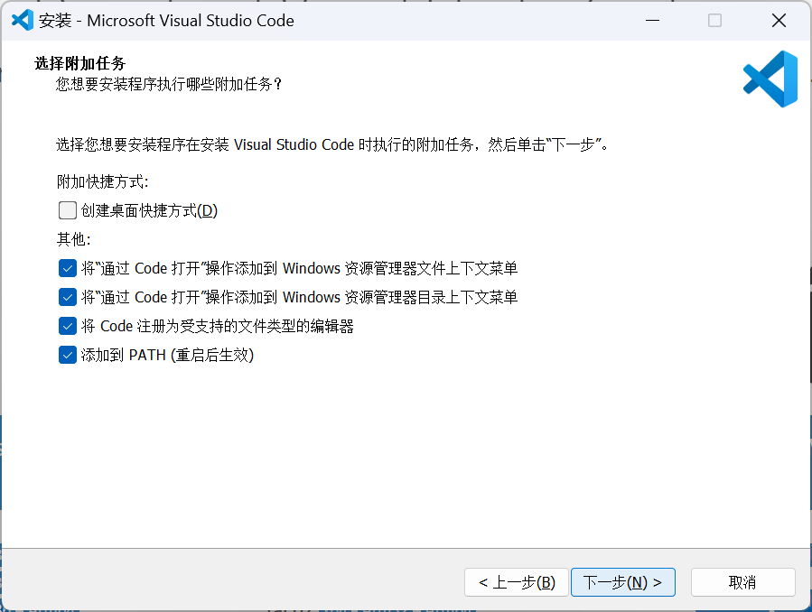Viewport: 812px width, 612px height.
Task: Click the 您想要安装程序执行哪些附加任务？ subtitle
Action: pyautogui.click(x=169, y=84)
